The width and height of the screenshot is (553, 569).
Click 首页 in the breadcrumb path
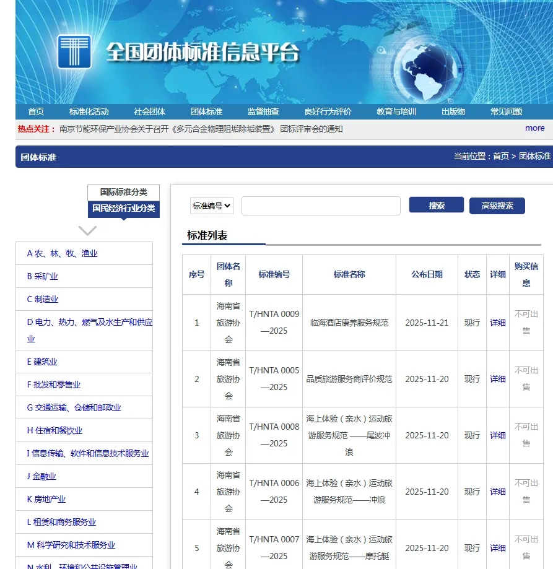(x=500, y=157)
